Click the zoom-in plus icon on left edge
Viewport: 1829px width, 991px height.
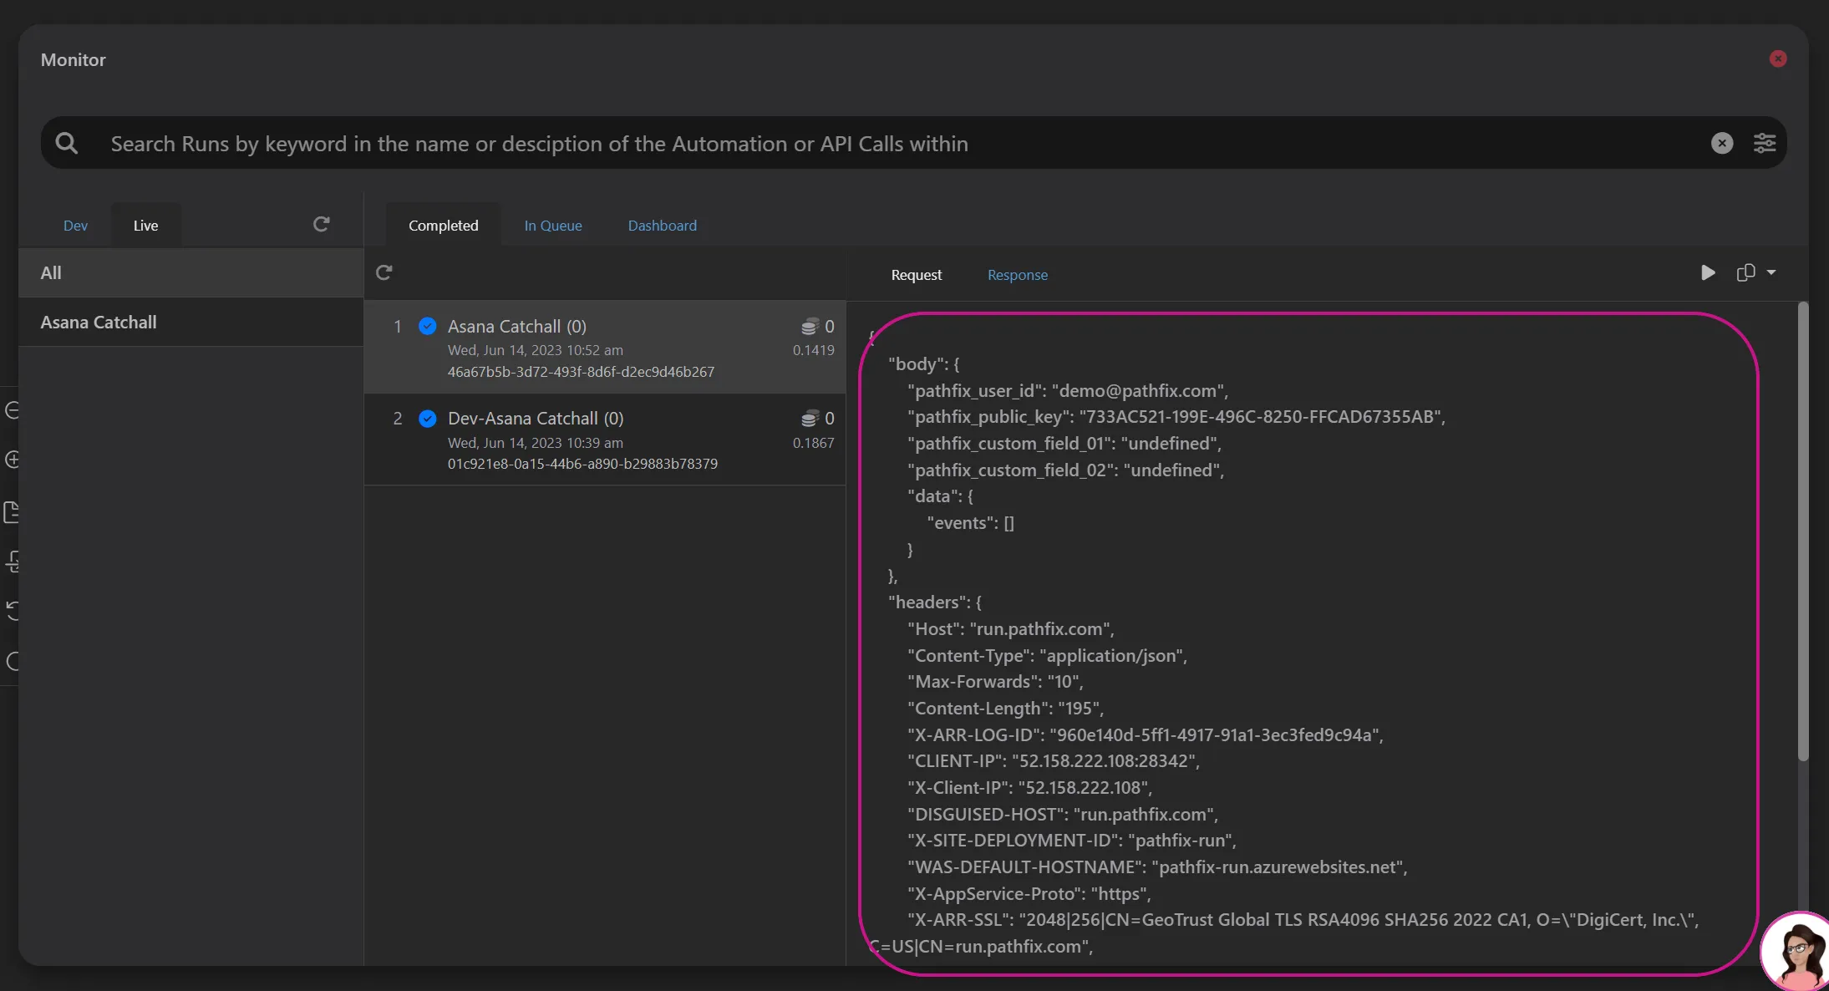[x=12, y=460]
